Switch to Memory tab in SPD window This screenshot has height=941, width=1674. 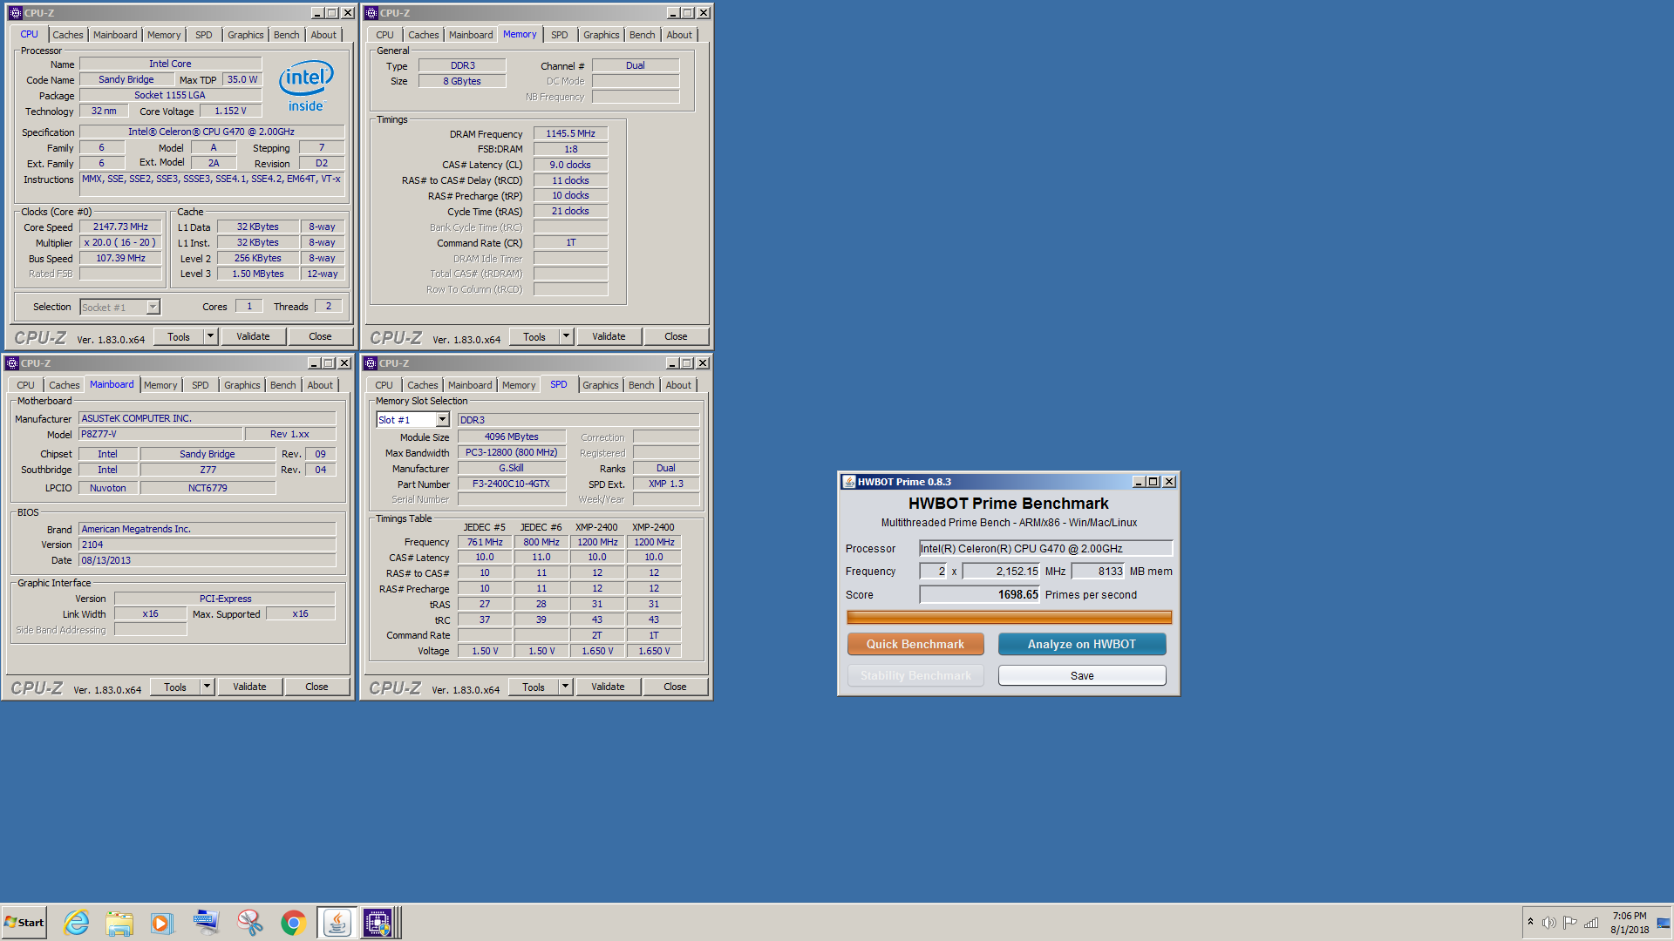pos(519,385)
